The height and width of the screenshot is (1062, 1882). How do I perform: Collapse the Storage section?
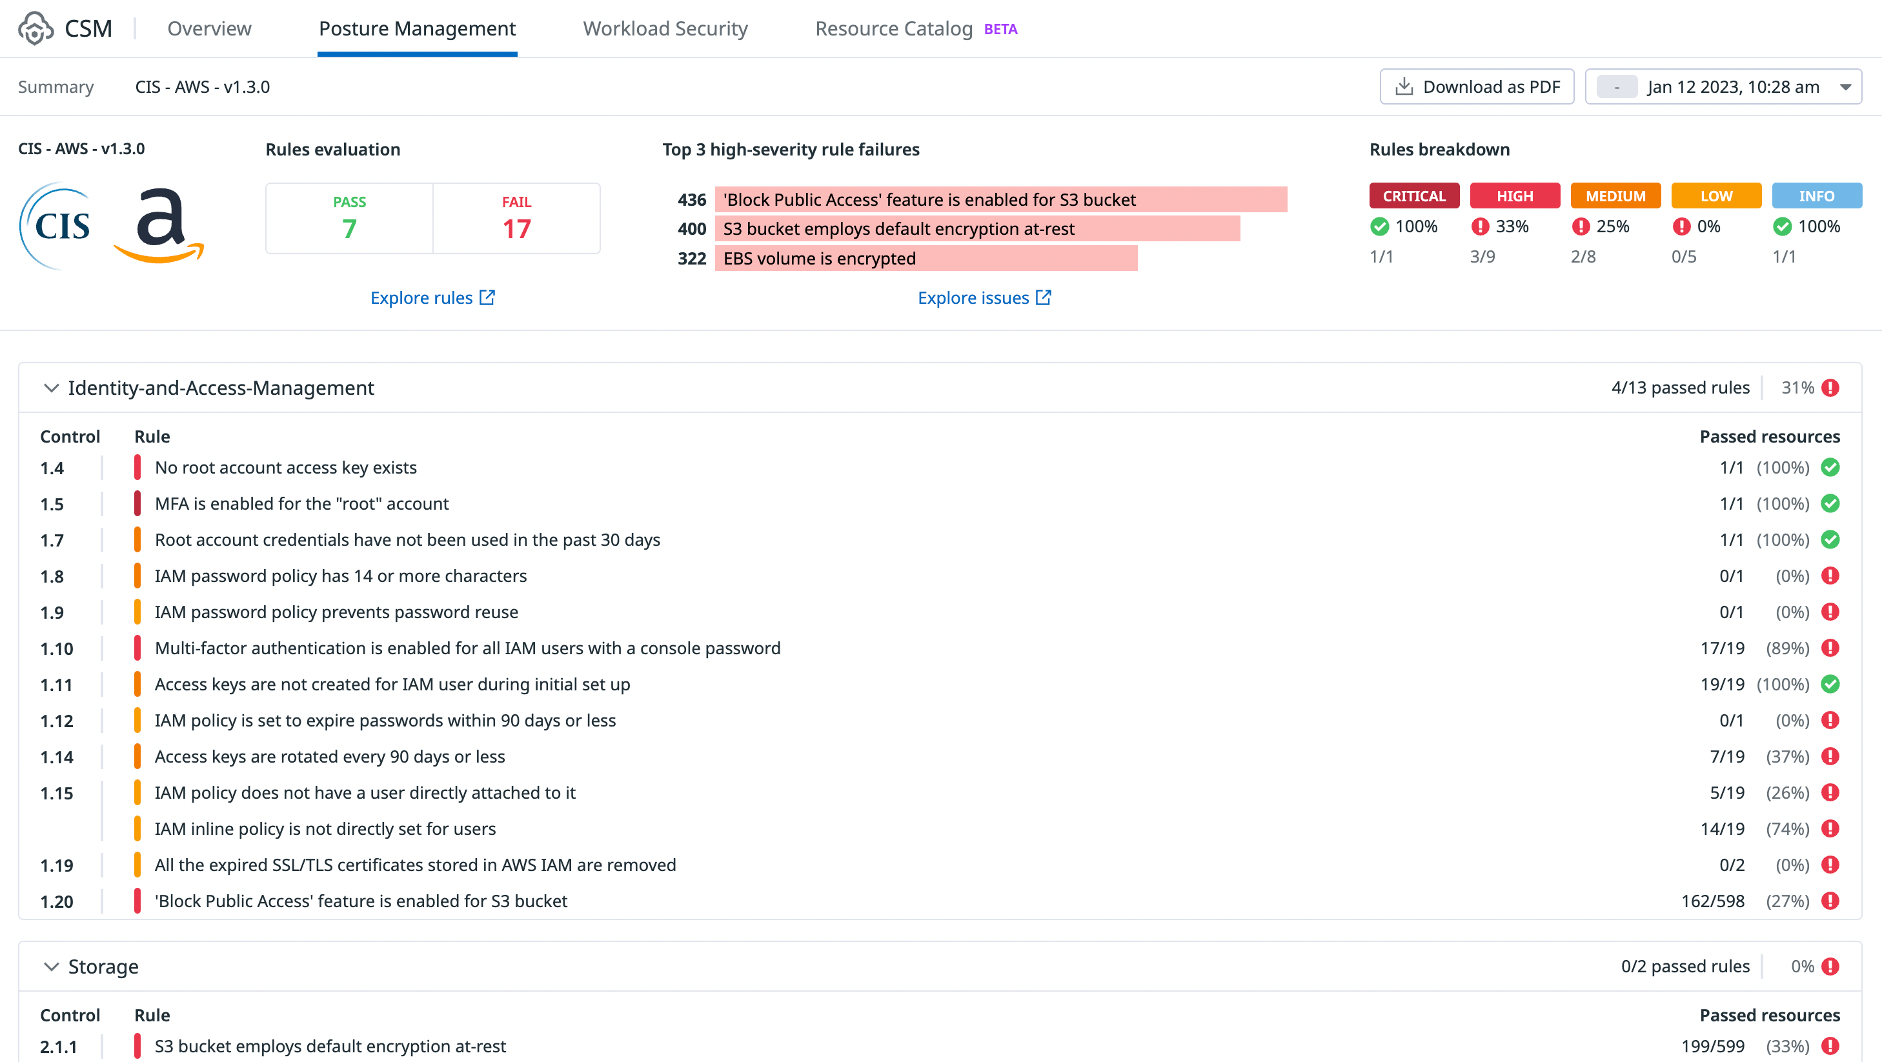51,967
